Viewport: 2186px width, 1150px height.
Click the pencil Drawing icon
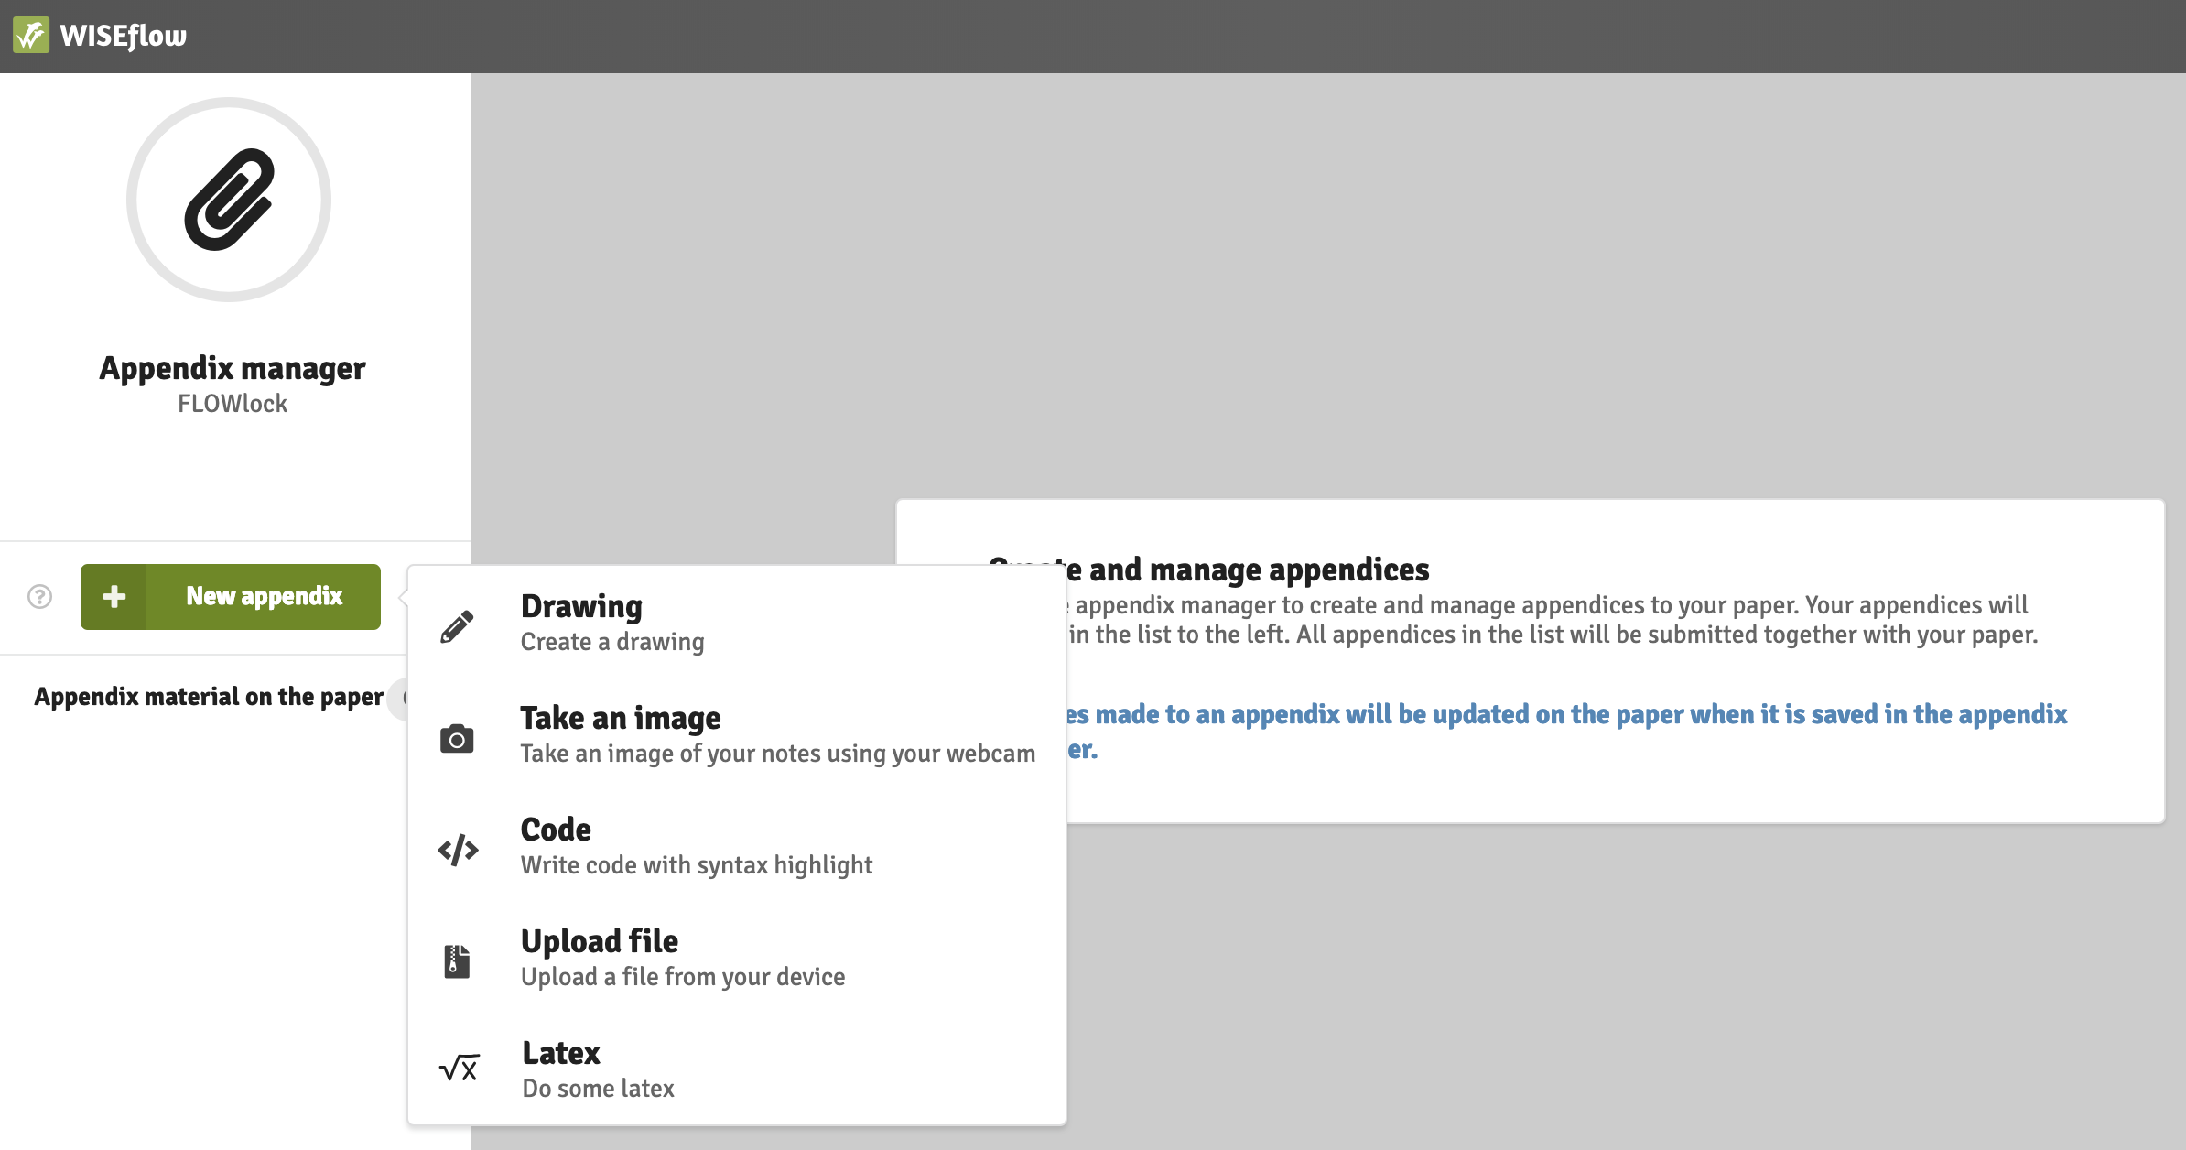tap(457, 626)
